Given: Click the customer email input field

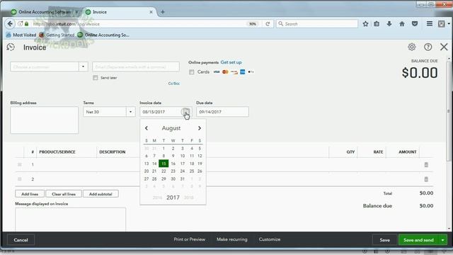Looking at the screenshot, I should 136,67.
